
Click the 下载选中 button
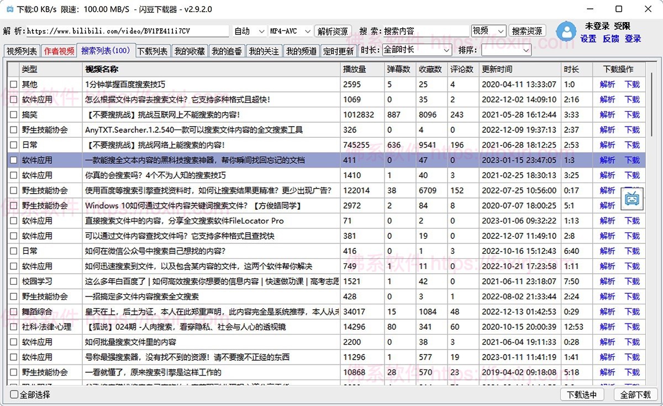coord(582,395)
